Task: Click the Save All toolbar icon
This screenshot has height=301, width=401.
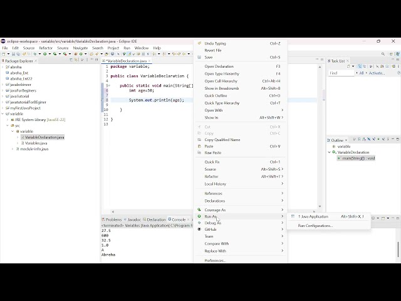Action: (x=18, y=54)
